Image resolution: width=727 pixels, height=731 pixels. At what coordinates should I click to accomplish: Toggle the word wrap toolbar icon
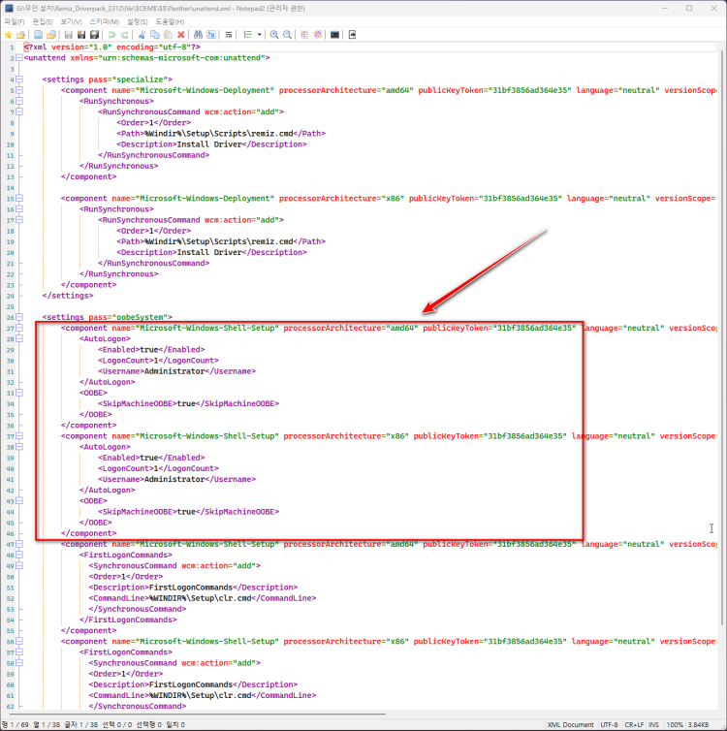point(229,35)
